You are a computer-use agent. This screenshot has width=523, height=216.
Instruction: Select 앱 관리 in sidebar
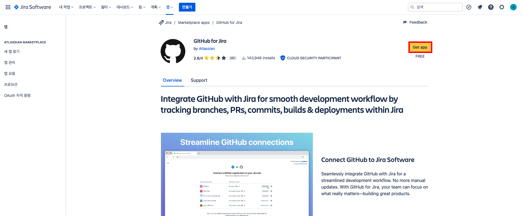10,63
